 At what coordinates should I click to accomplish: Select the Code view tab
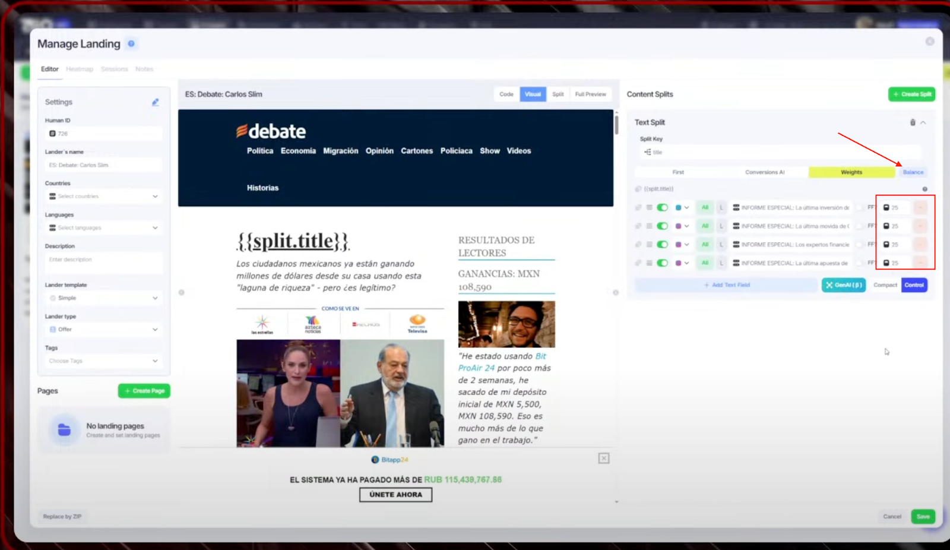[x=506, y=94]
